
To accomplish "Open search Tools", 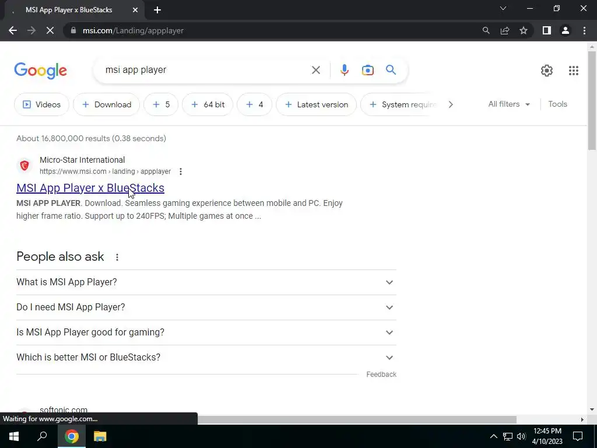I will 557,104.
